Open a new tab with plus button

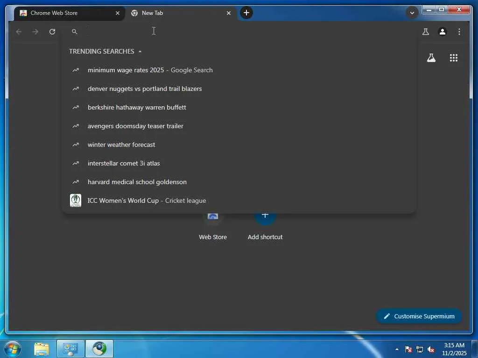pos(246,13)
